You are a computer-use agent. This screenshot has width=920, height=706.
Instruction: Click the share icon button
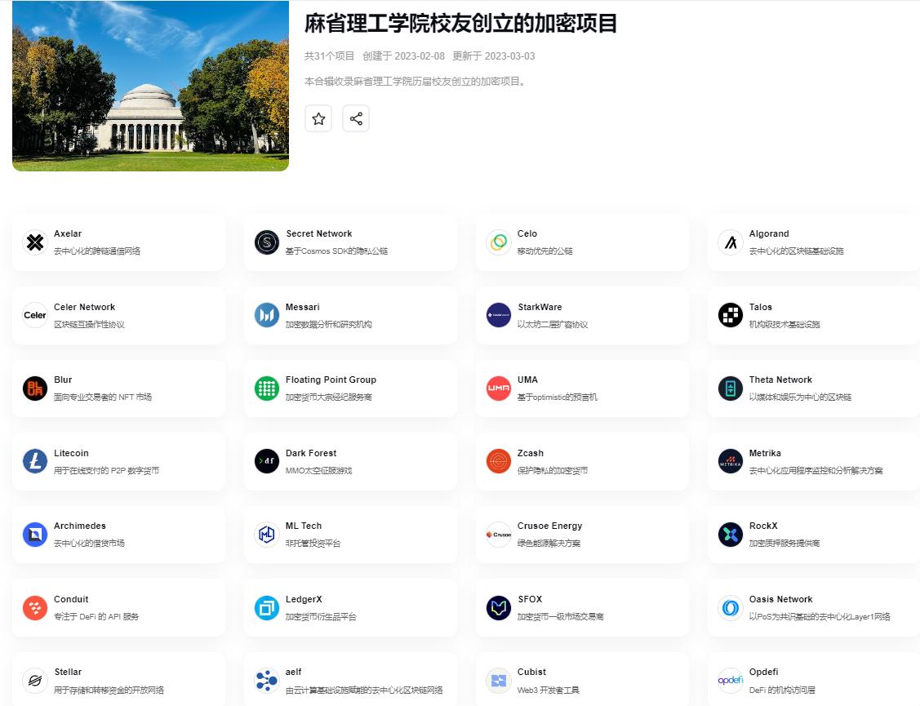tap(356, 118)
